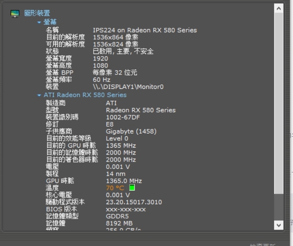The height and width of the screenshot is (246, 293).
Task: Select the ATI Radeon RX 580 Series title
Action: [x=85, y=95]
